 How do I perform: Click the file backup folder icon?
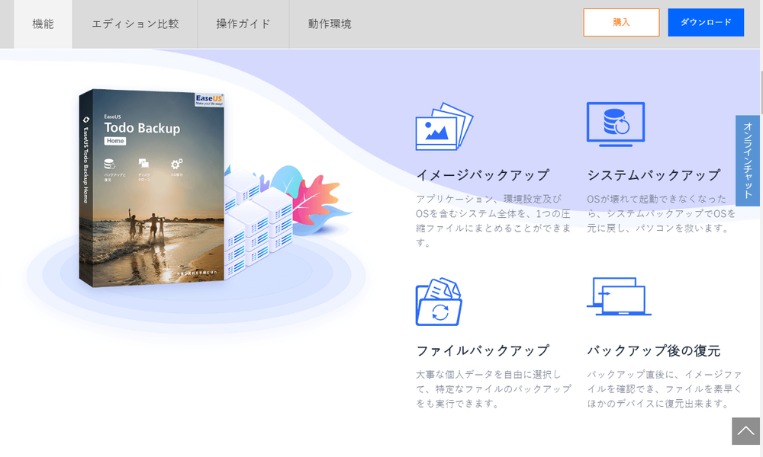[439, 302]
